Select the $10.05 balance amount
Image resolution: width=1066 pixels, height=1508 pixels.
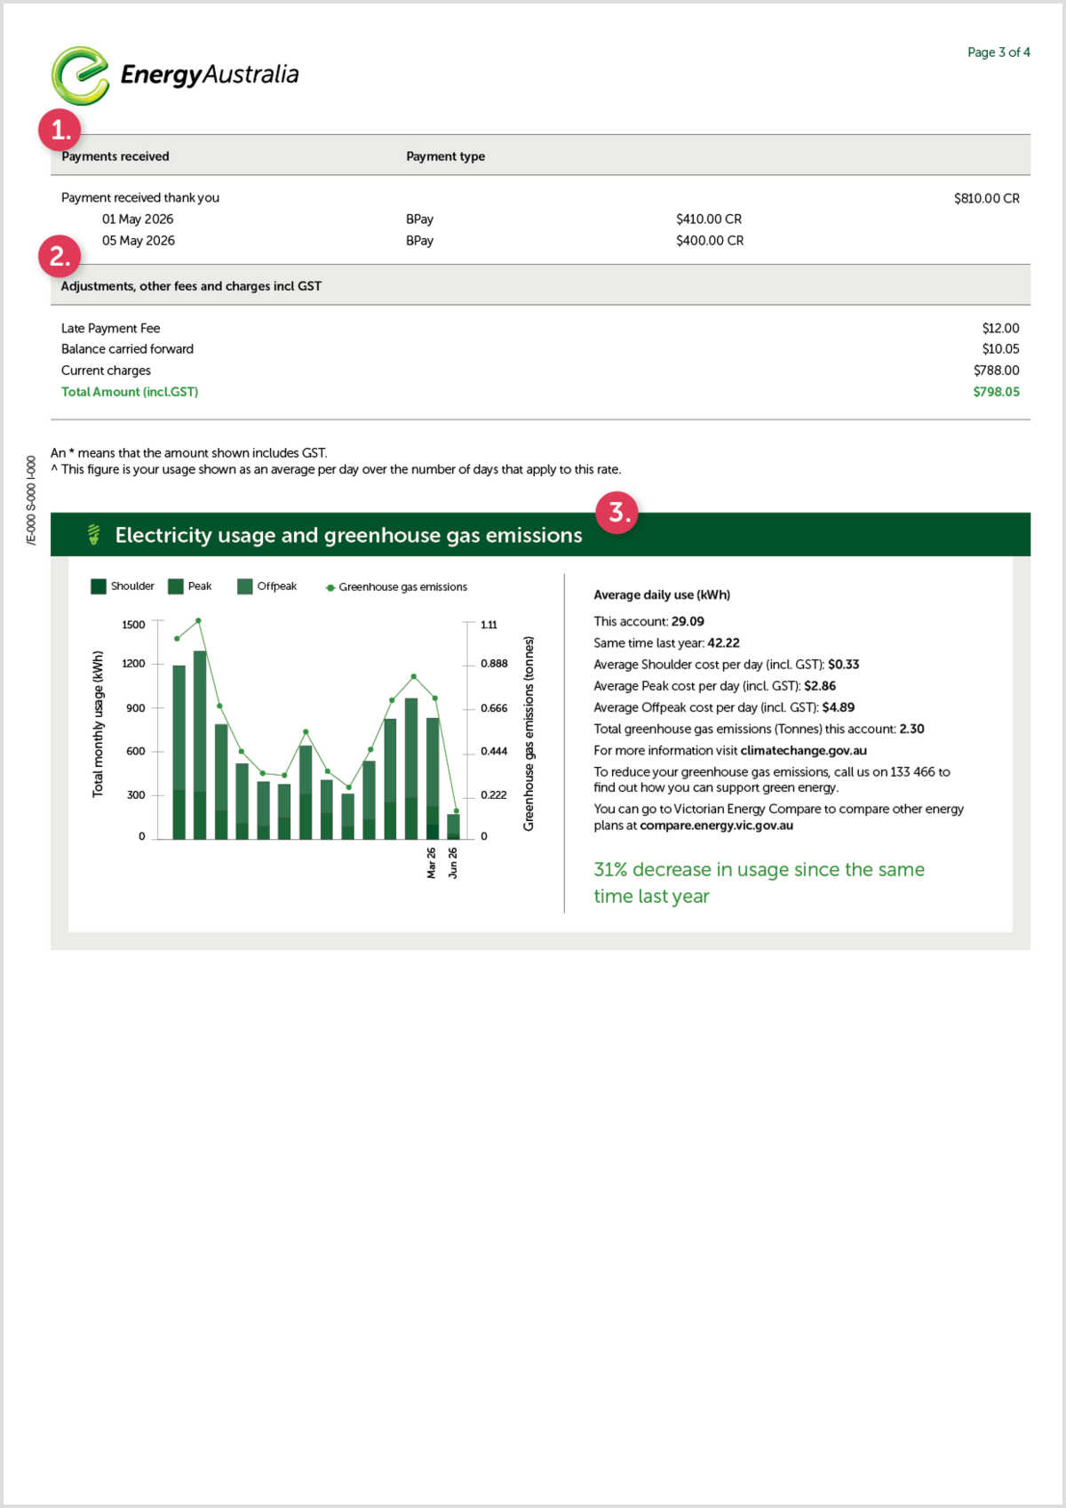pos(1001,349)
